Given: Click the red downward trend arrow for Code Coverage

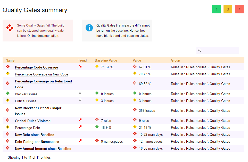Looking at the screenshot, I should click(x=80, y=66).
